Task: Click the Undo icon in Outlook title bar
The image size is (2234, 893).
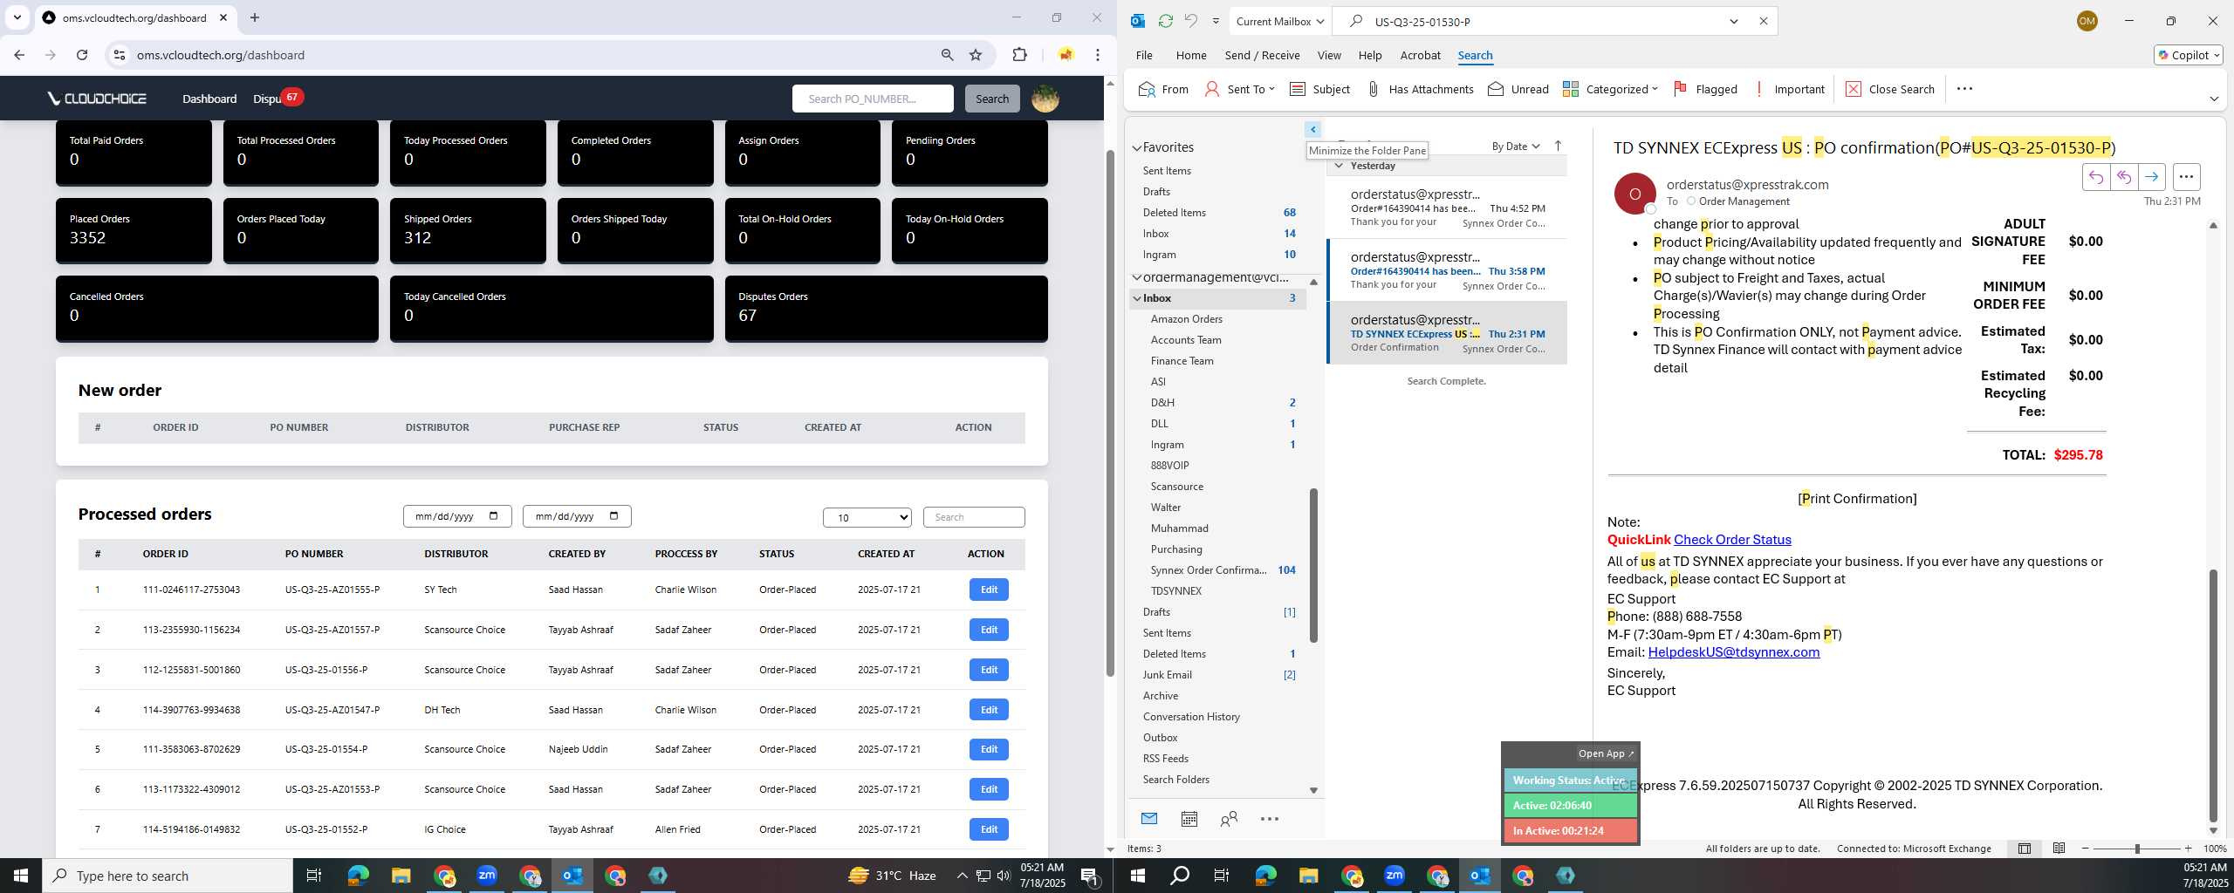Action: pos(1190,21)
